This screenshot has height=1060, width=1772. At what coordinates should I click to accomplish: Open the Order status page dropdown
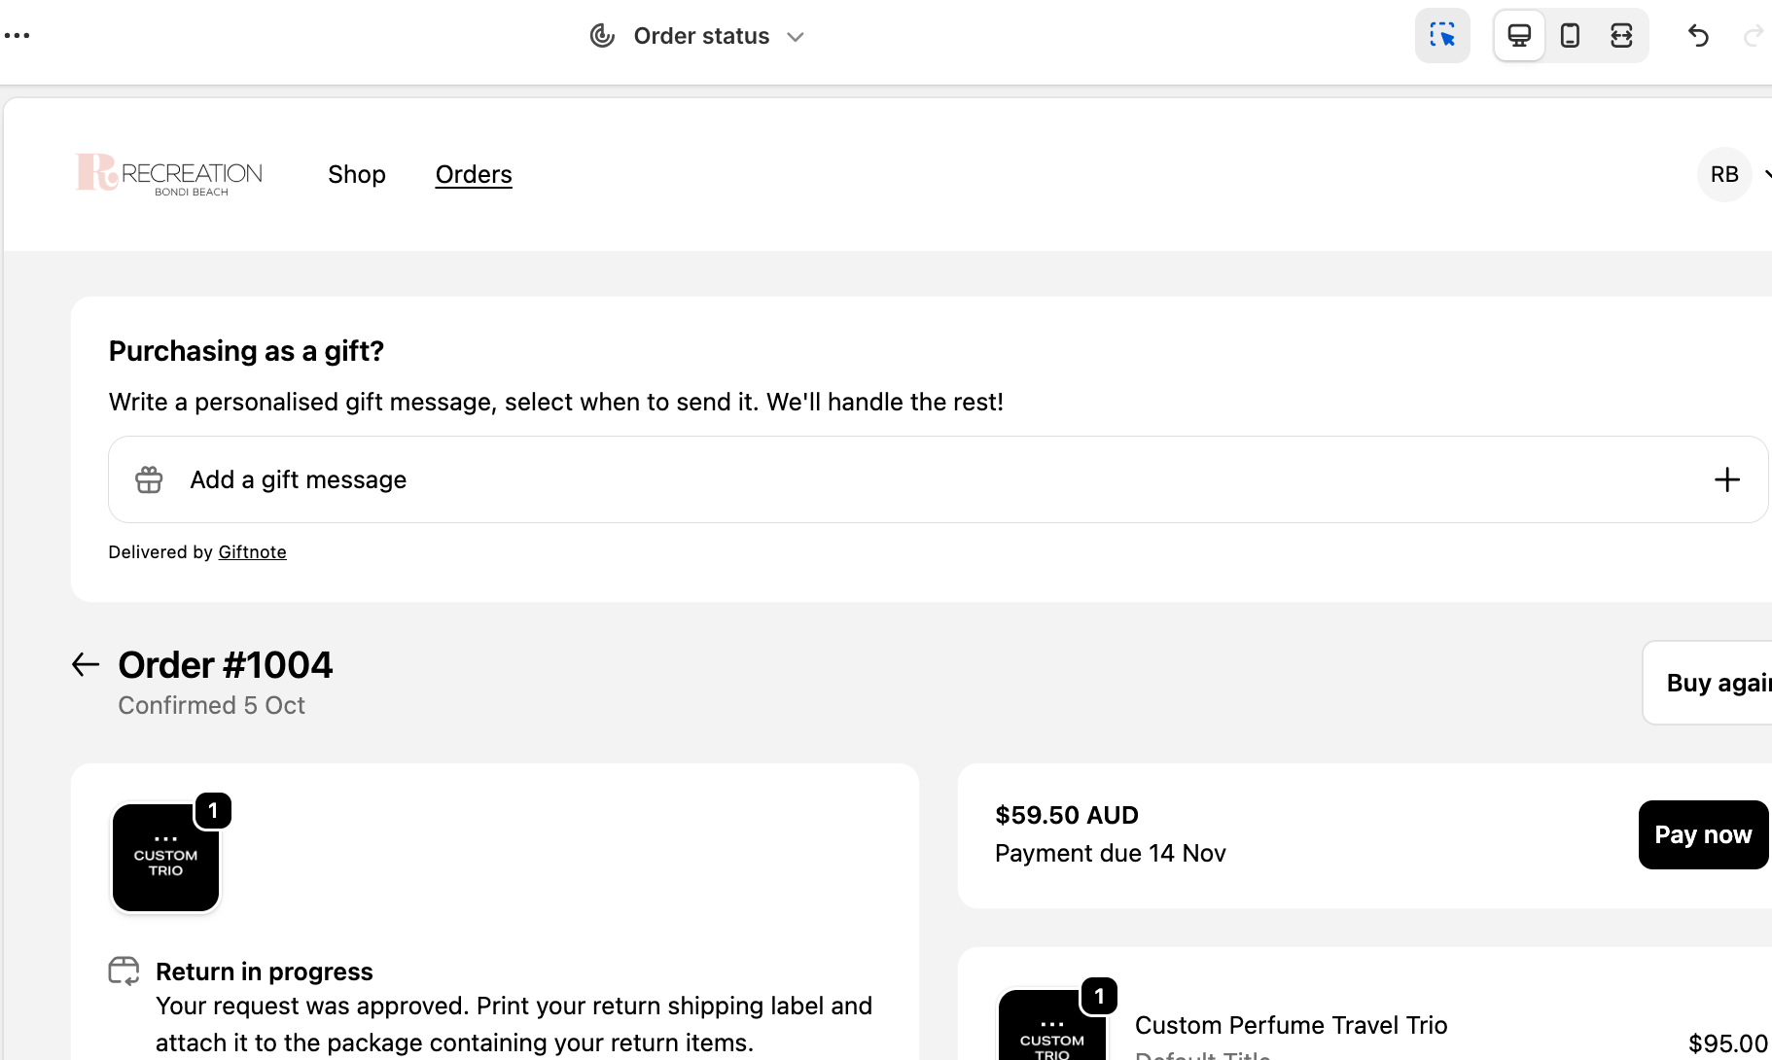click(x=698, y=36)
